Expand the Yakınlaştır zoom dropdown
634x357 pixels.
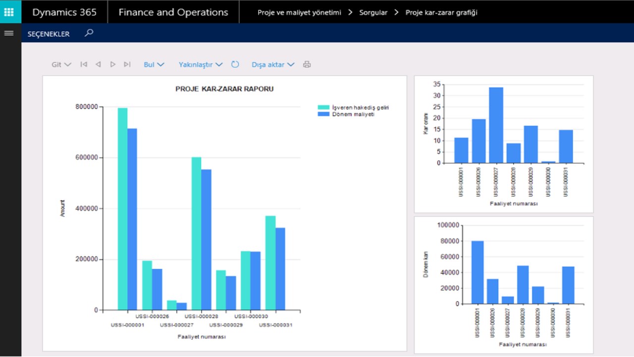point(201,64)
